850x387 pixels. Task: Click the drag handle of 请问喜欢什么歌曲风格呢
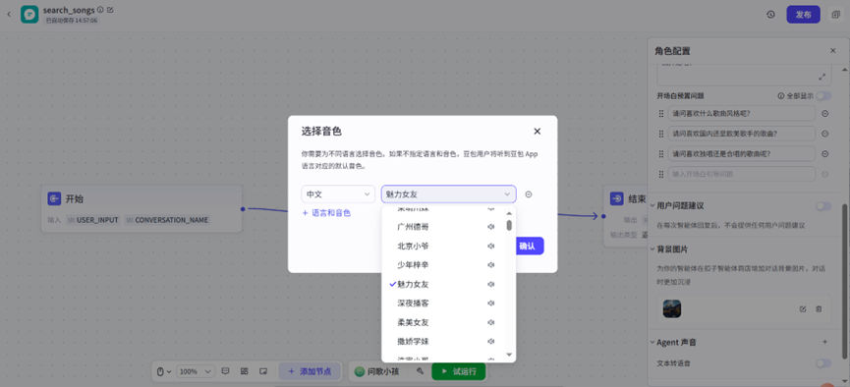[660, 114]
